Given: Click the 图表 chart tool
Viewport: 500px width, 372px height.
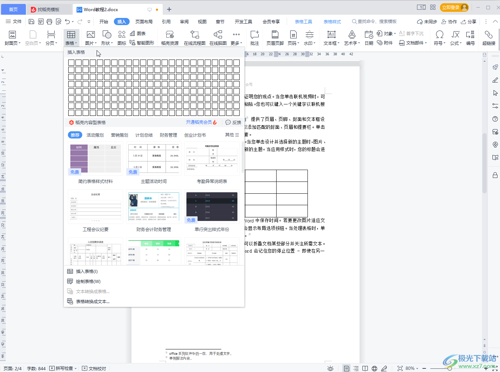Looking at the screenshot, I should (138, 33).
